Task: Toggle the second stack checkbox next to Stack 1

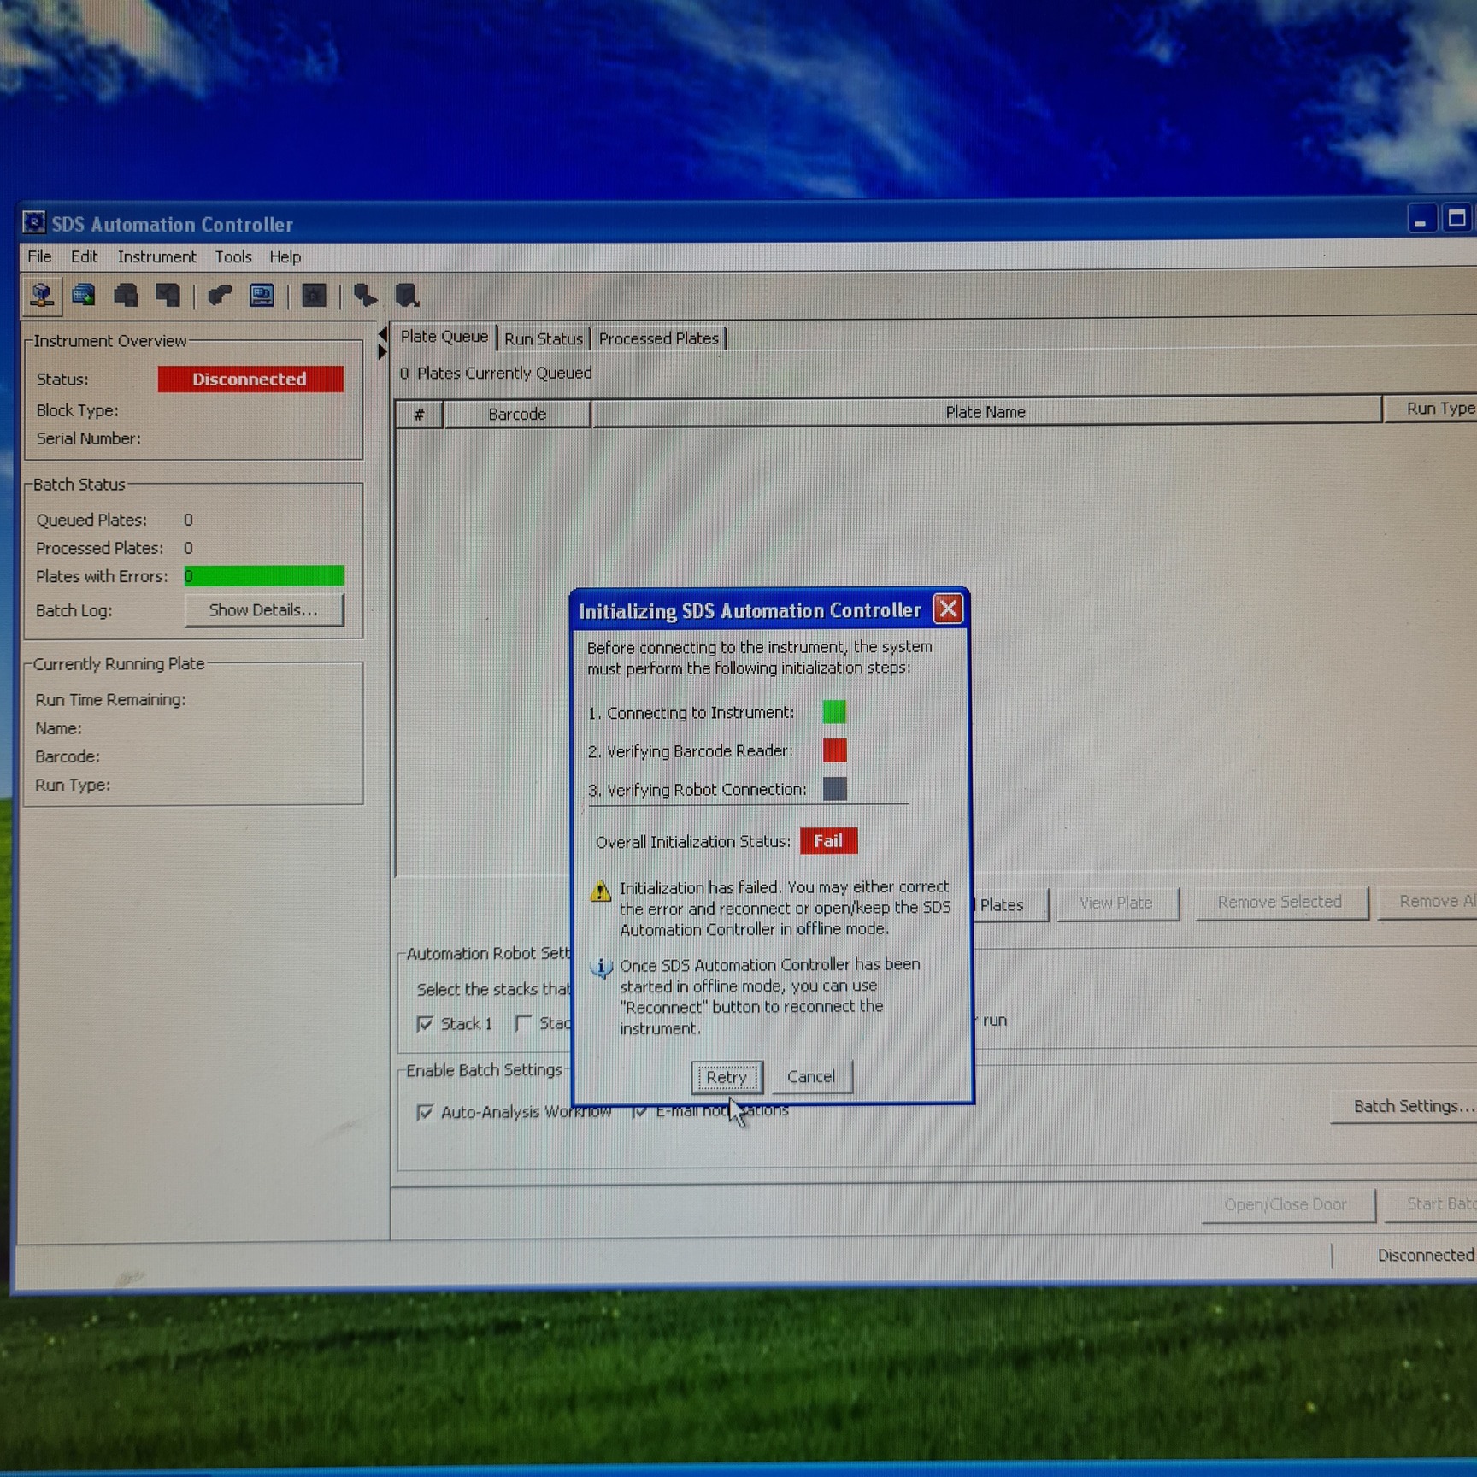Action: pos(524,1022)
